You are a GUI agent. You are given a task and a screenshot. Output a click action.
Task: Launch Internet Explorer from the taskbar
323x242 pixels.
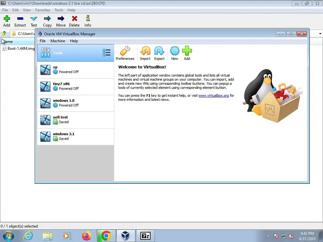click(x=28, y=236)
